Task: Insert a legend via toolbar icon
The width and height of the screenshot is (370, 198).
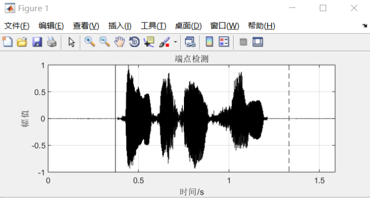Action: click(x=223, y=42)
